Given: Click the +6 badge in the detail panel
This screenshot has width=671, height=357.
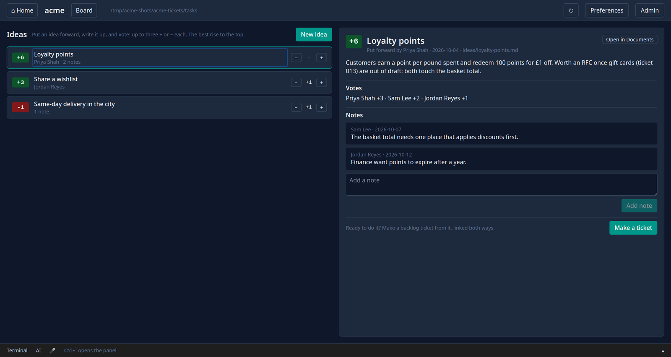Looking at the screenshot, I should (x=354, y=41).
